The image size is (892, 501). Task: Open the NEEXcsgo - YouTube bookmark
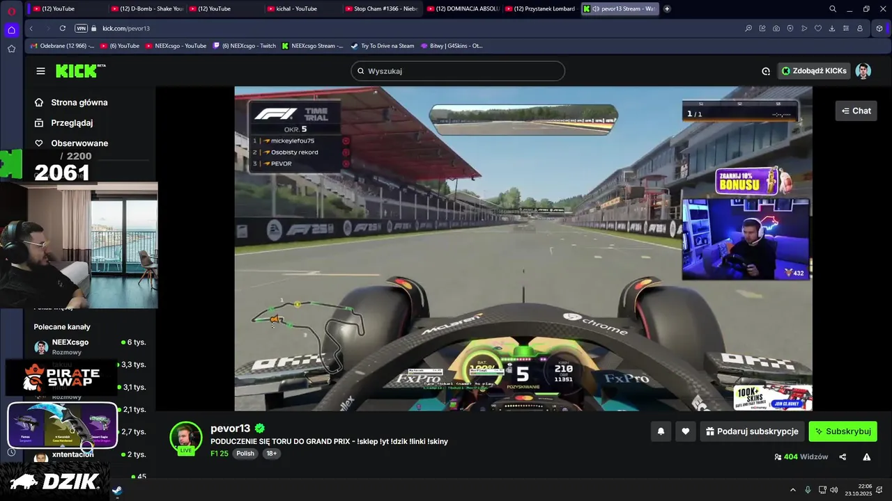tap(176, 46)
